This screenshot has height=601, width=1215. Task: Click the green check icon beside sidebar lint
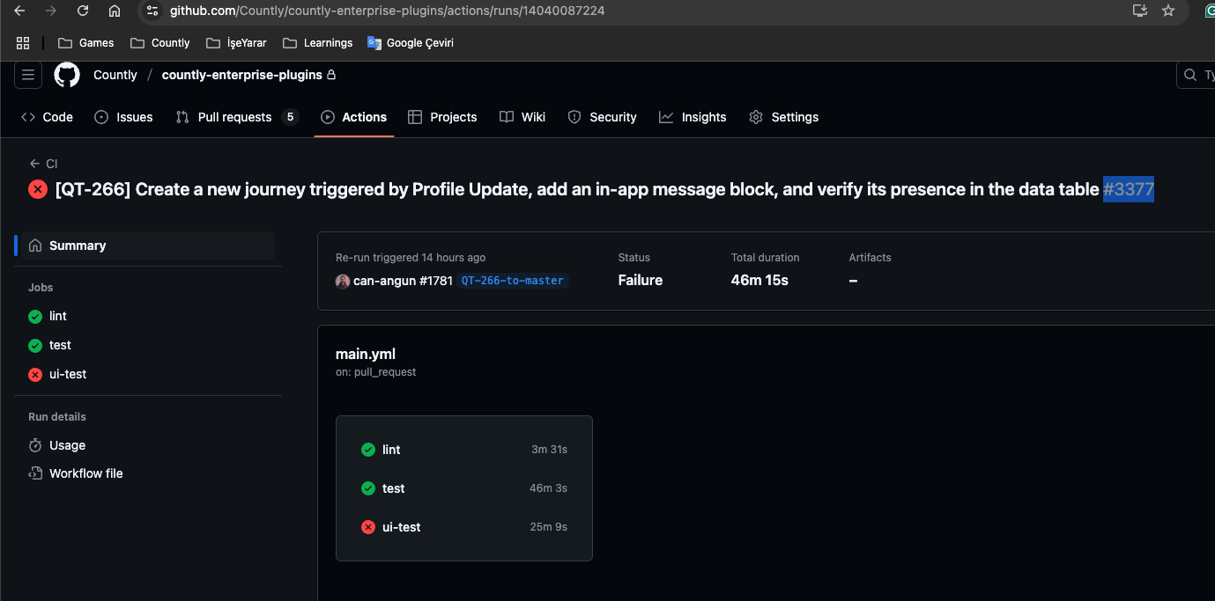click(x=35, y=317)
